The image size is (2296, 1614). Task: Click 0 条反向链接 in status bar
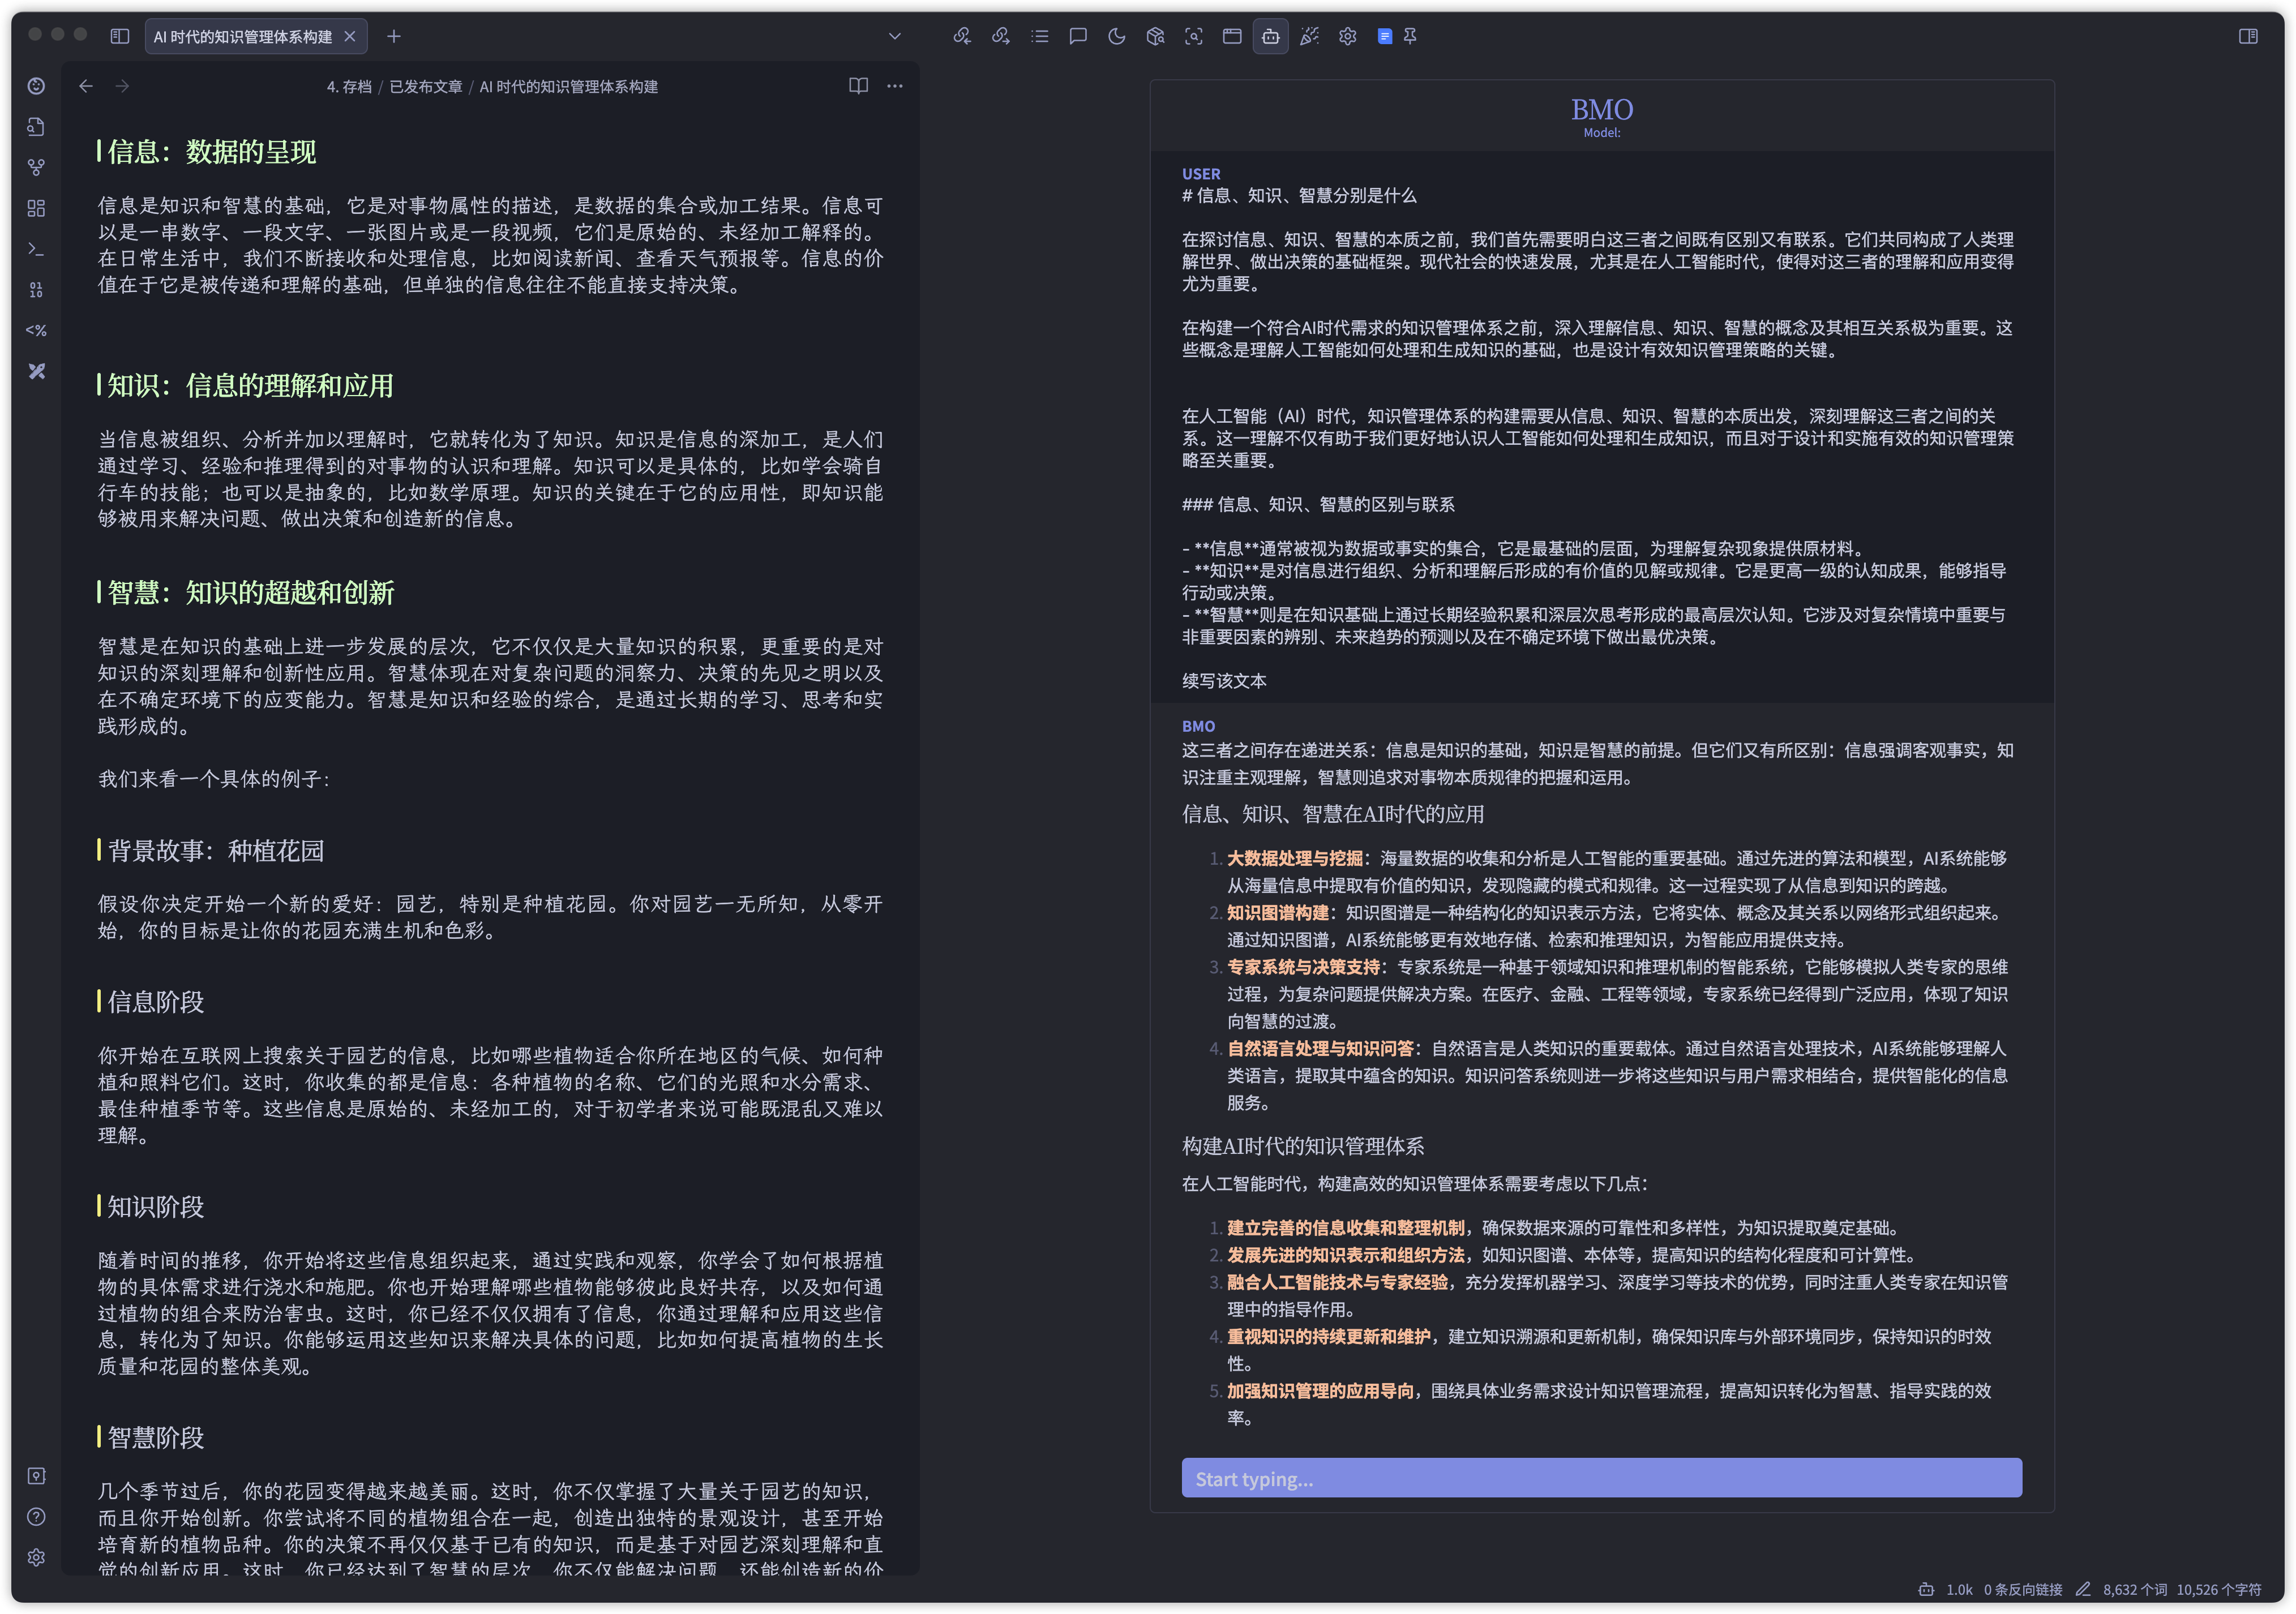2023,1589
